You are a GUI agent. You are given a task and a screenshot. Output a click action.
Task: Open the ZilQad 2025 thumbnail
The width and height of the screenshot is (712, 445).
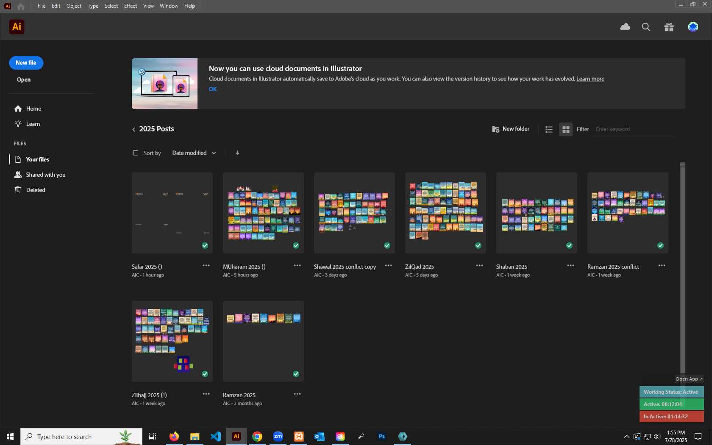[445, 213]
